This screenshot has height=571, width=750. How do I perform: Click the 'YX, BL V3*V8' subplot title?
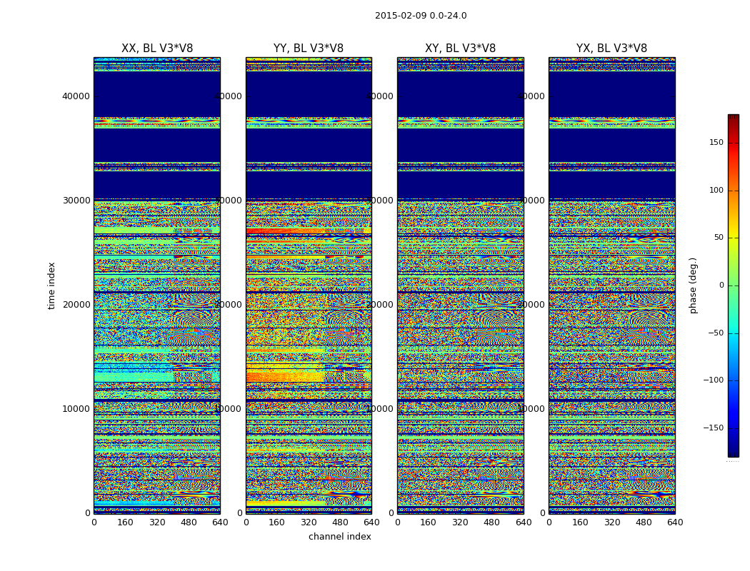point(611,49)
